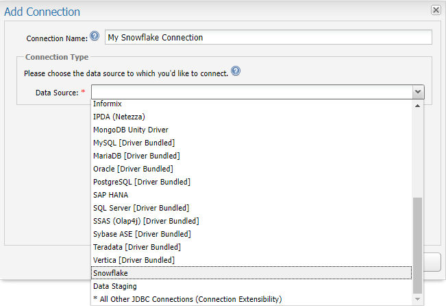Image resolution: width=446 pixels, height=306 pixels.
Task: Select MariaDB [Driver Bundled]
Action: click(251, 156)
